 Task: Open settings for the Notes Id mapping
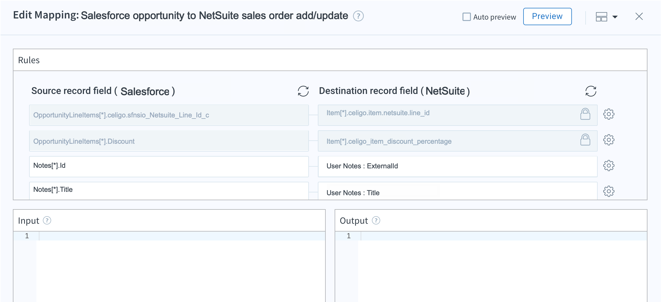(609, 166)
